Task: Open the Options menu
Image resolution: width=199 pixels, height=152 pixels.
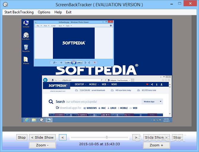Action: [x=44, y=12]
